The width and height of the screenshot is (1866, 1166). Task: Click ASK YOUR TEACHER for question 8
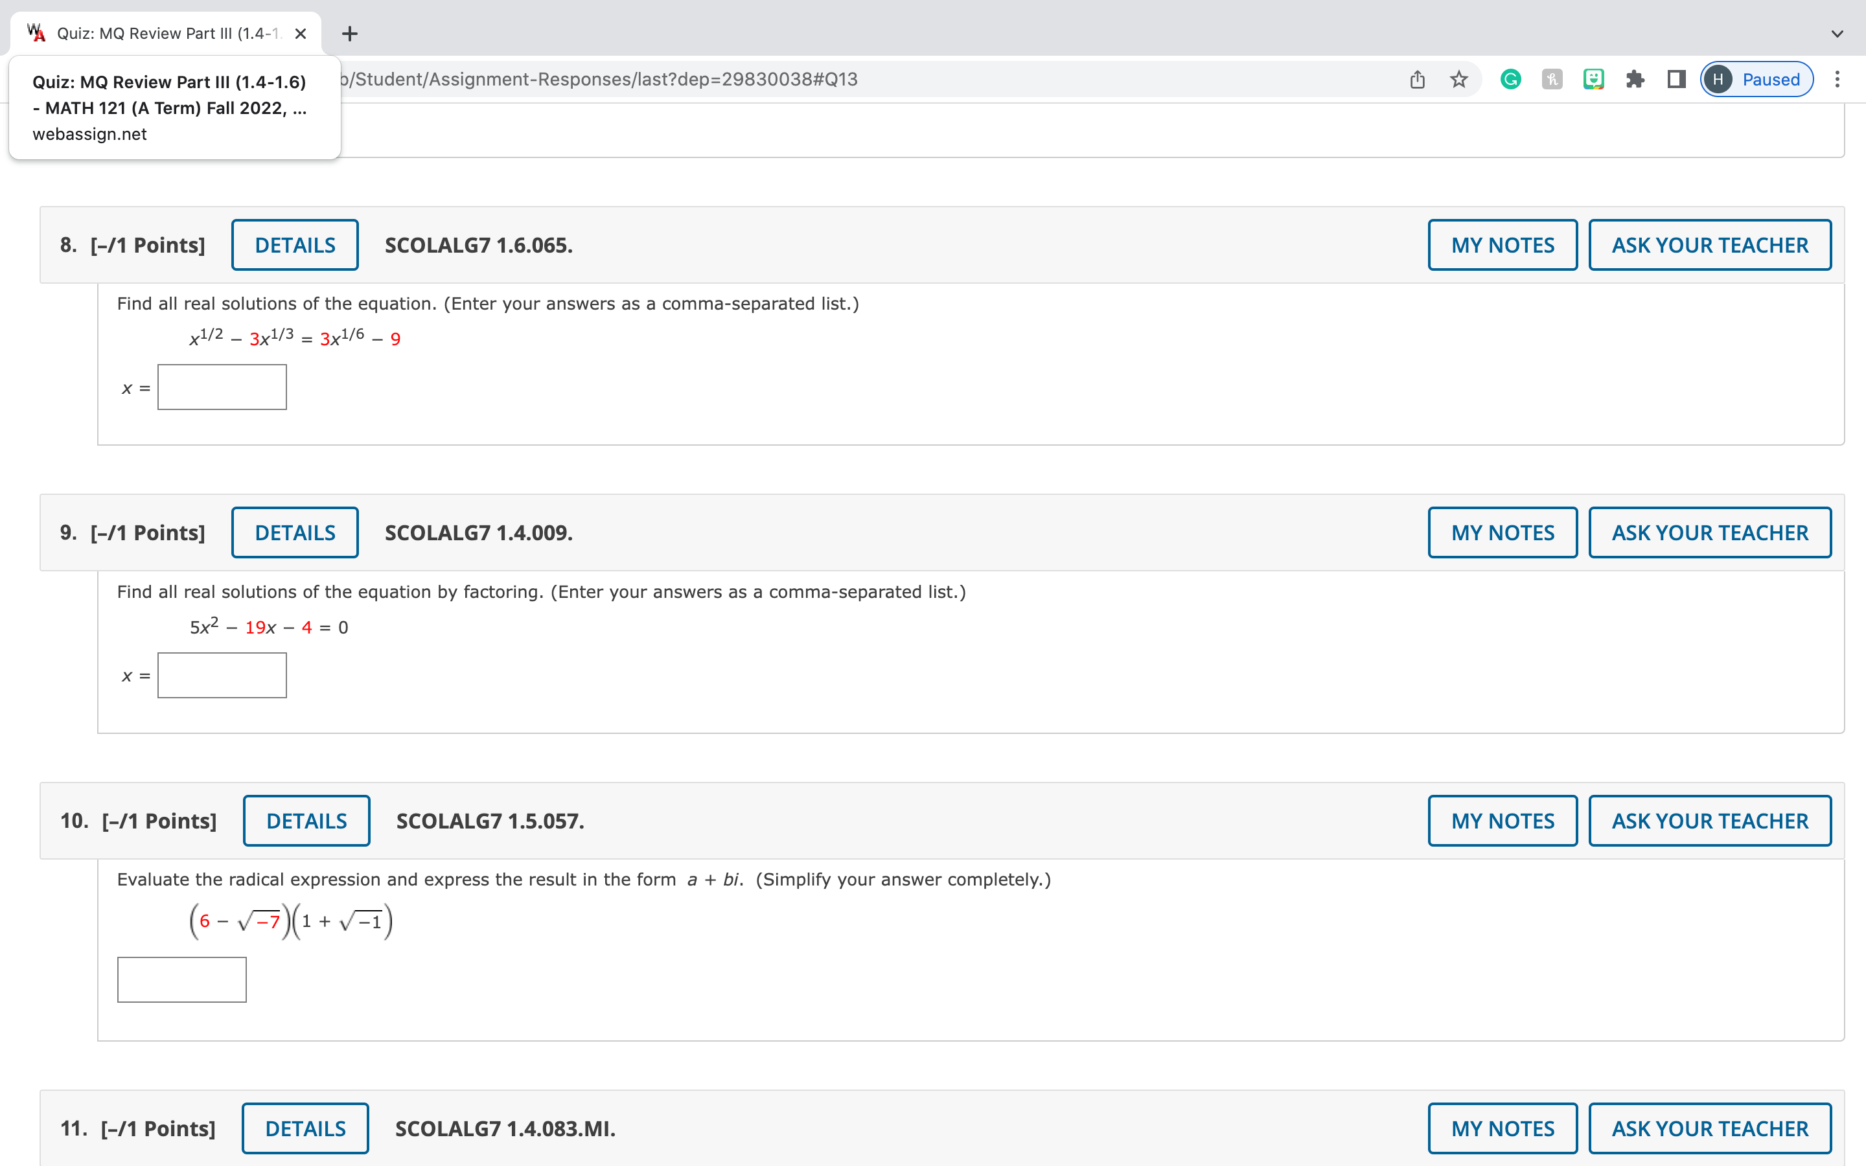pyautogui.click(x=1709, y=246)
